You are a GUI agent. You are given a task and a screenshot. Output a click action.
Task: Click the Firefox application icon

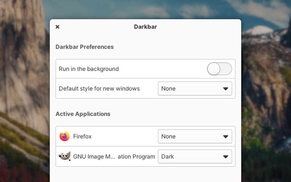(64, 136)
